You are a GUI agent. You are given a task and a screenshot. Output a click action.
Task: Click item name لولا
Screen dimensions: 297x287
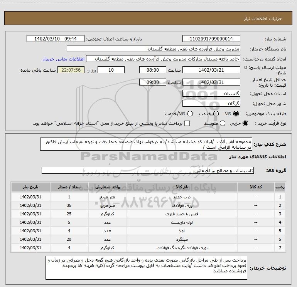tap(182, 231)
